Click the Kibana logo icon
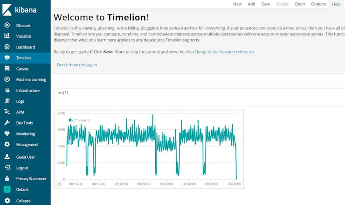The image size is (345, 205). pyautogui.click(x=7, y=10)
